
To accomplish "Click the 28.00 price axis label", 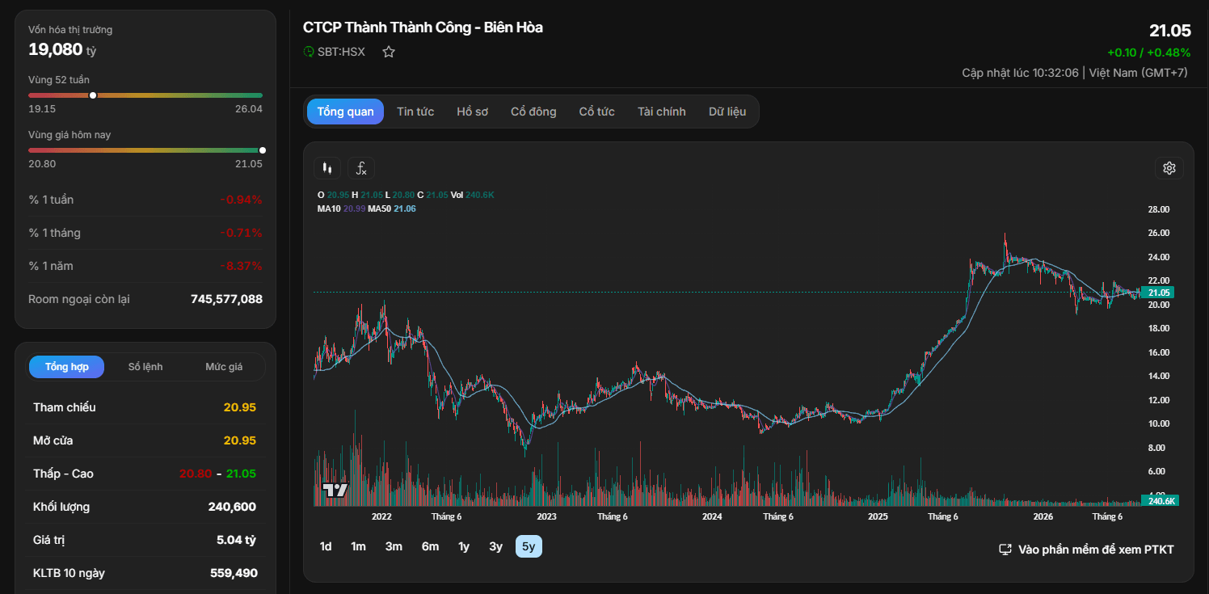I will pos(1159,209).
